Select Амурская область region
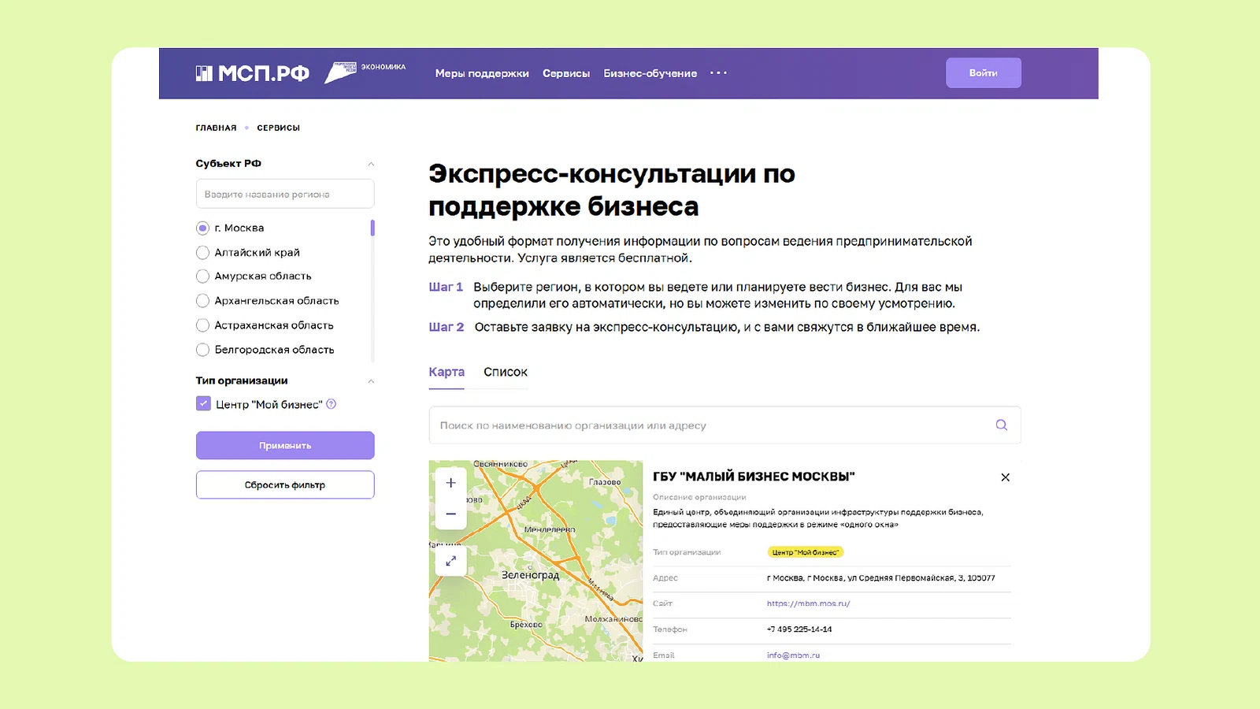Image resolution: width=1260 pixels, height=709 pixels. [202, 276]
